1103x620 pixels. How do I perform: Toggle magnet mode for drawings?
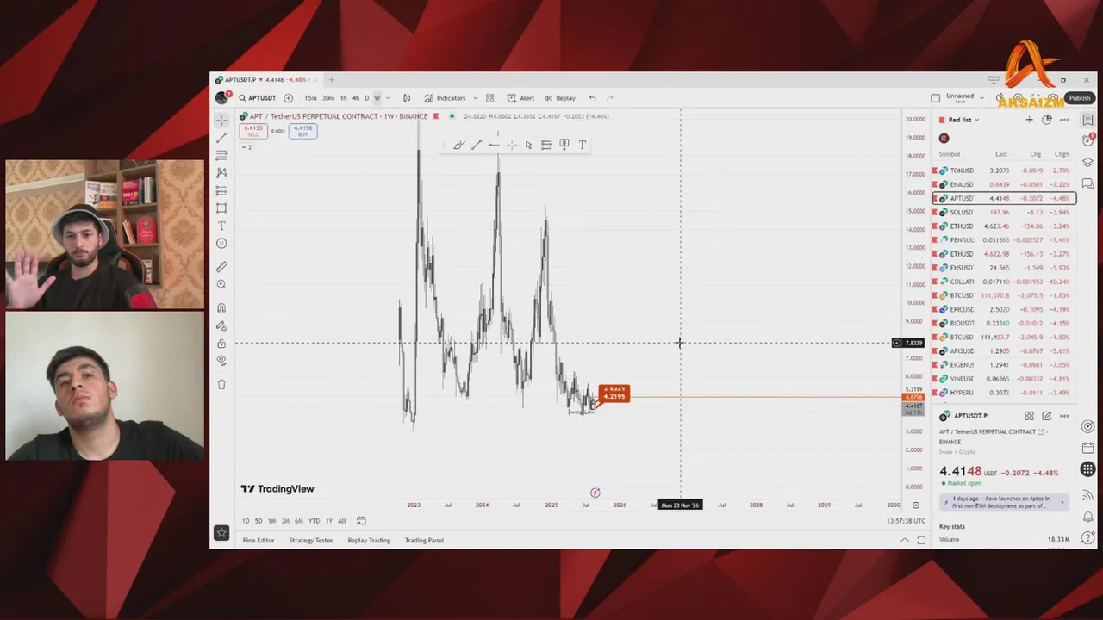(x=221, y=308)
